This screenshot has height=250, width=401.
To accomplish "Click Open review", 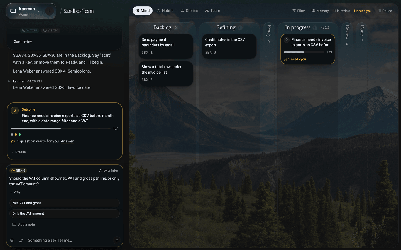I will coord(23,41).
